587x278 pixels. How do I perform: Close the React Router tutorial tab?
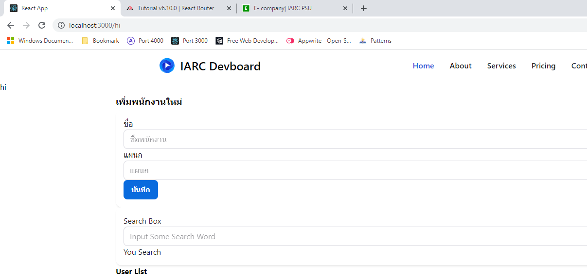click(229, 8)
